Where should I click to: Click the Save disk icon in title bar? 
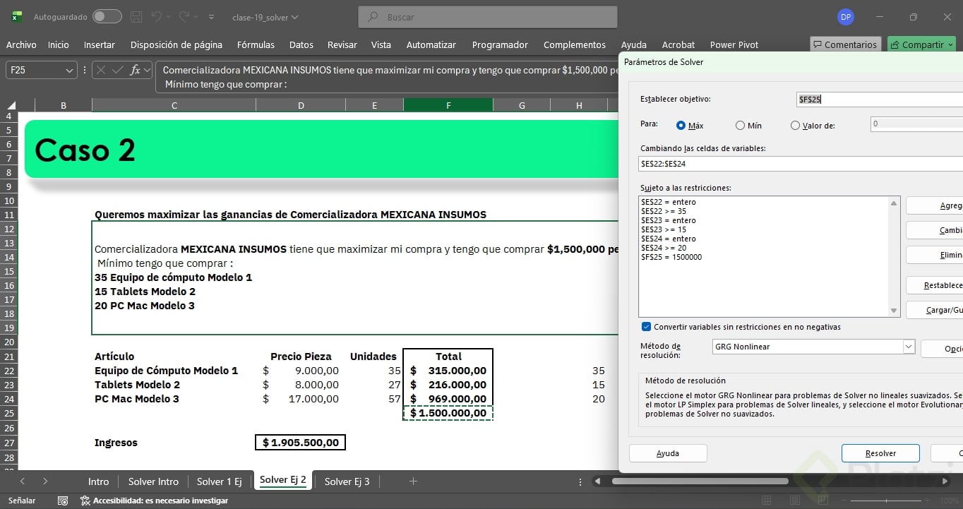click(136, 16)
